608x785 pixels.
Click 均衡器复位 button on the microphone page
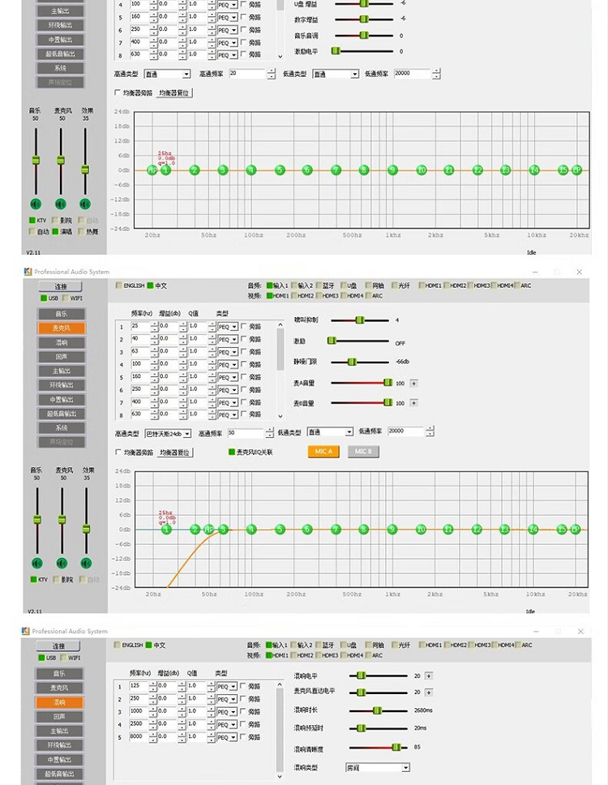(x=174, y=453)
